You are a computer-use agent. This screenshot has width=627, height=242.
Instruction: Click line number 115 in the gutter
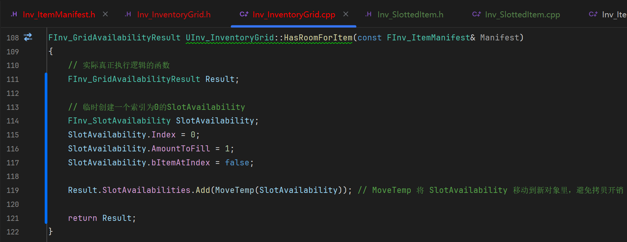(x=12, y=135)
